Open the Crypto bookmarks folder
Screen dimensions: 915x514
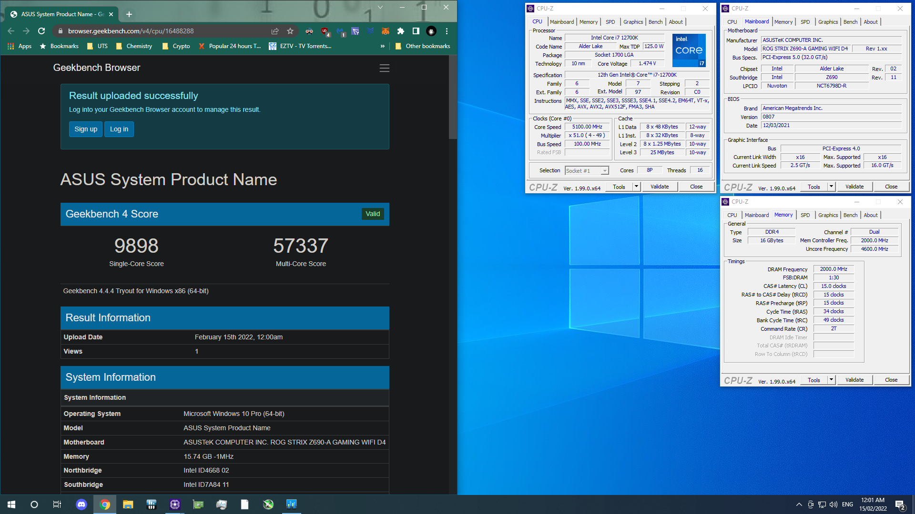(176, 46)
